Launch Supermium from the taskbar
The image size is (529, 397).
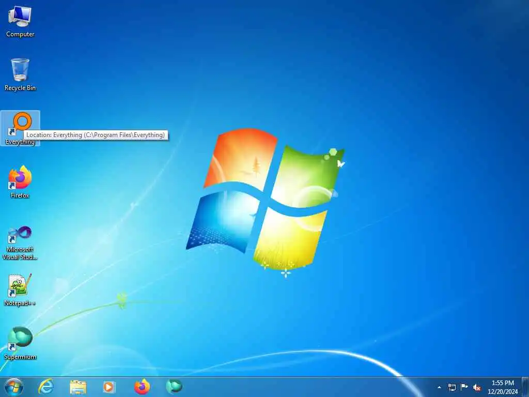pos(174,387)
